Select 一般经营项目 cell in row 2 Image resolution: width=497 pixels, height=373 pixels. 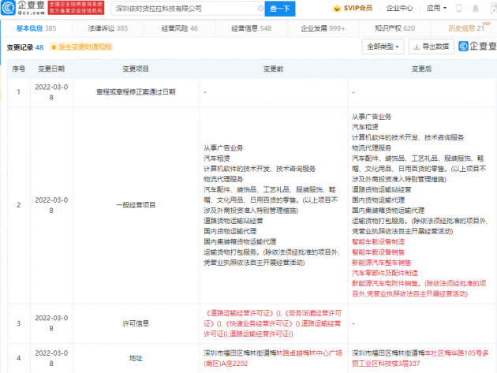136,205
